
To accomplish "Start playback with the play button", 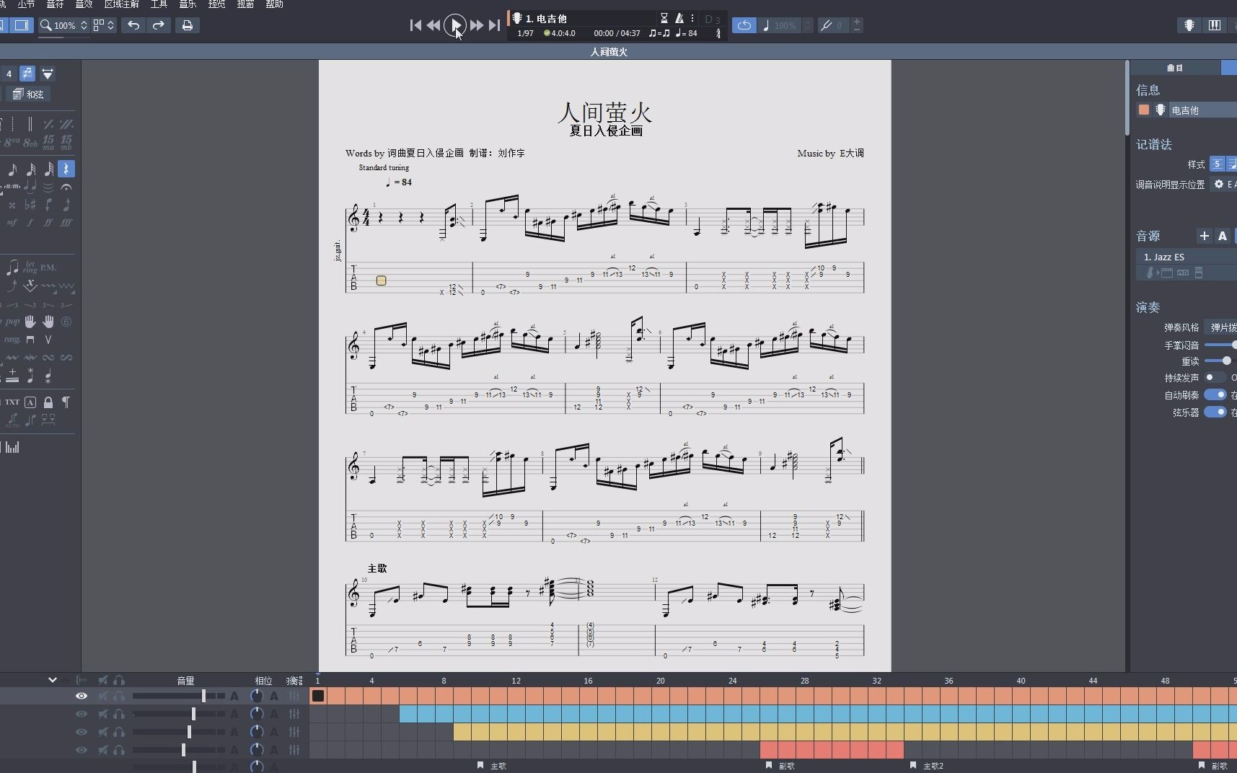I will tap(454, 25).
